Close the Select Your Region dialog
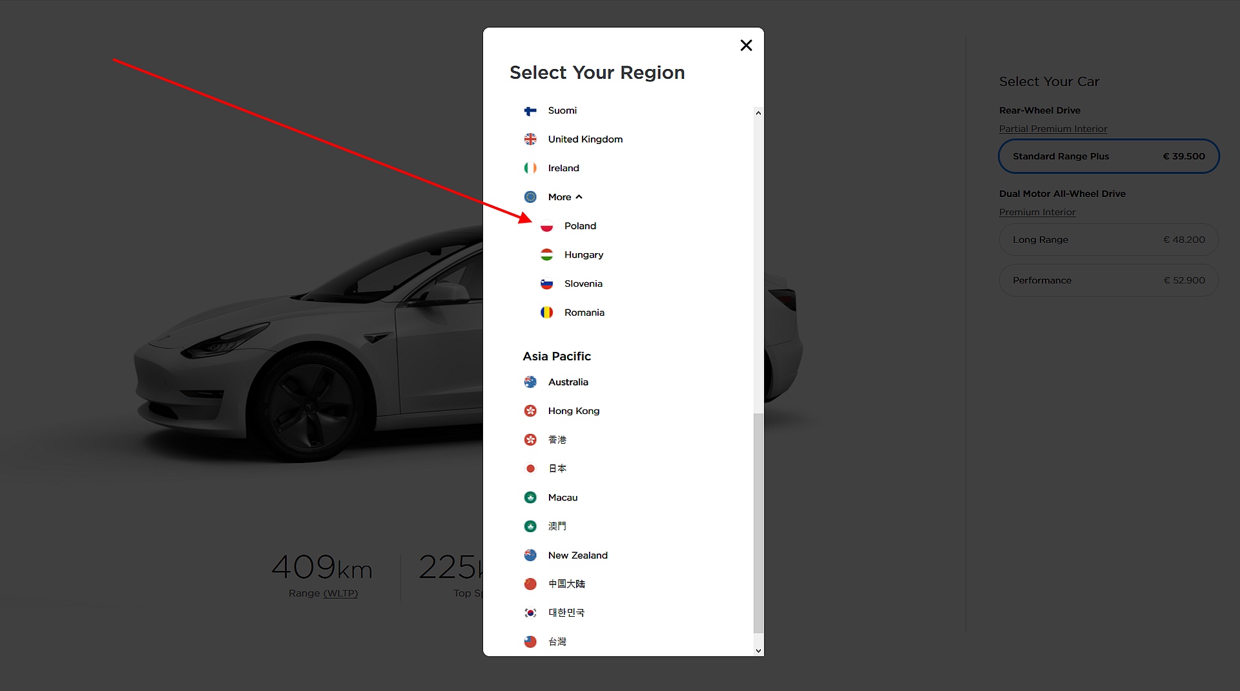1240x691 pixels. coord(746,45)
